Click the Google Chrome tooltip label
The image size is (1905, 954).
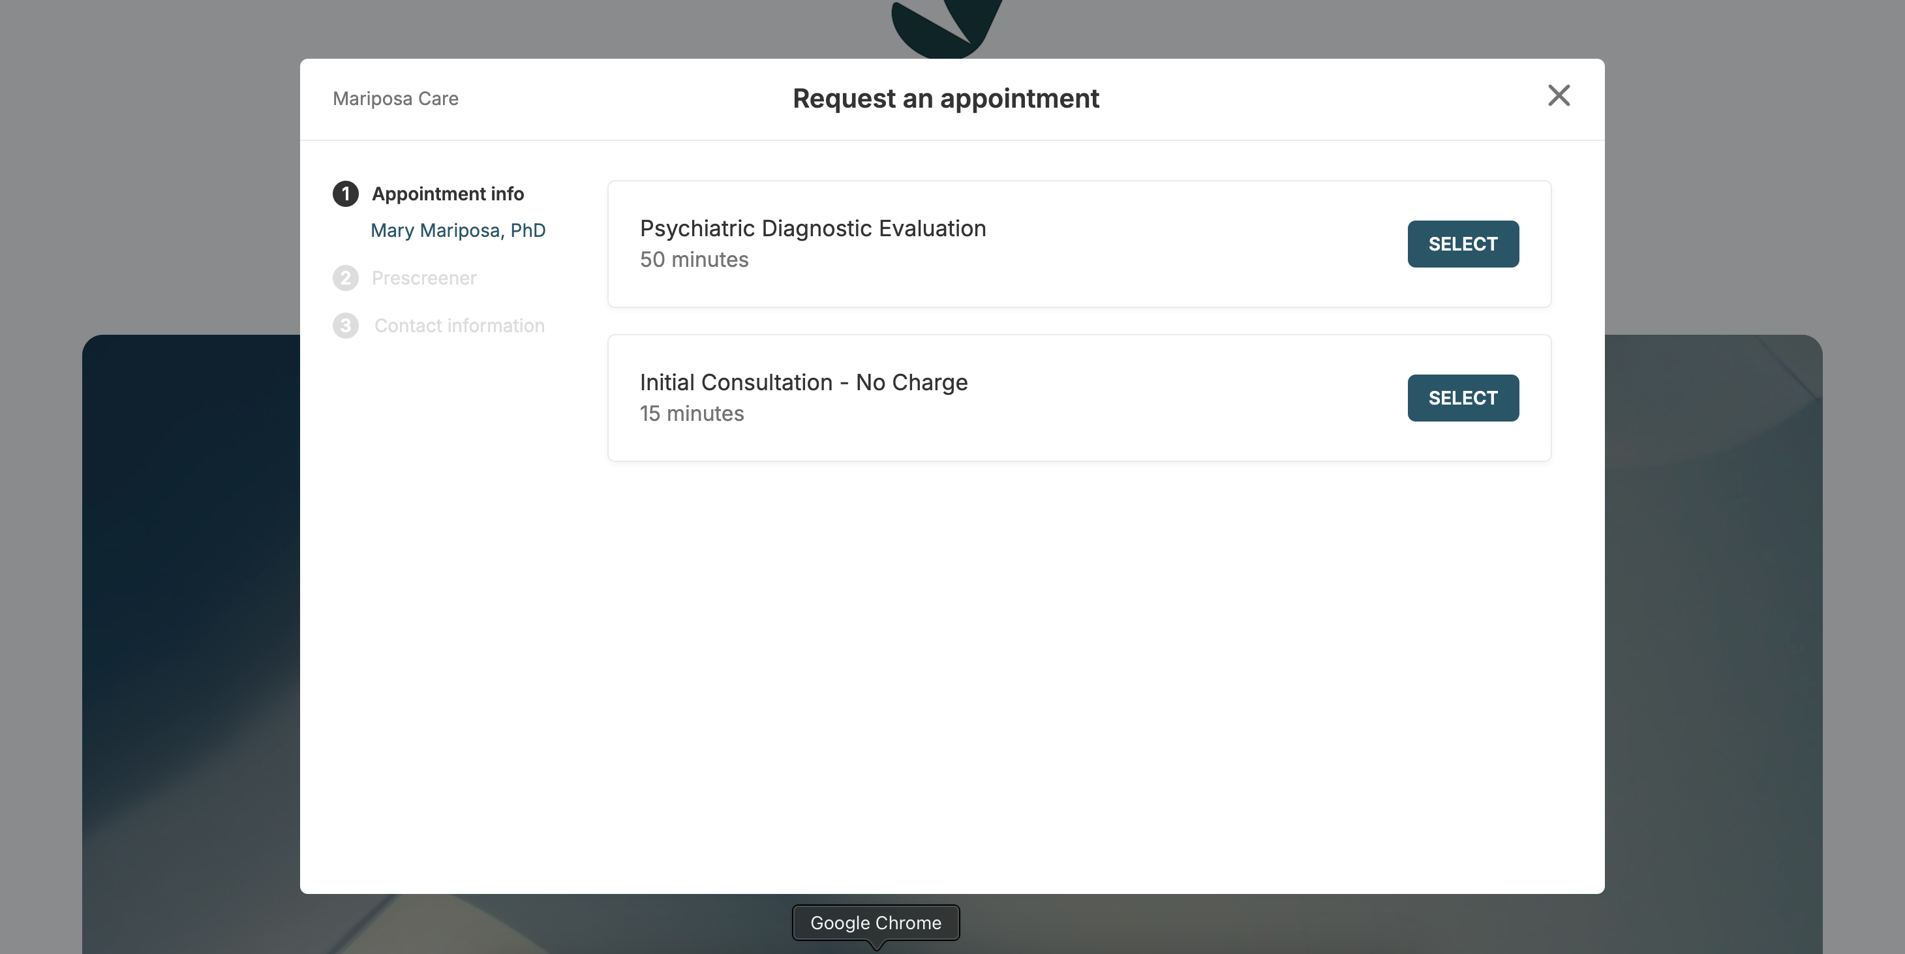point(876,923)
